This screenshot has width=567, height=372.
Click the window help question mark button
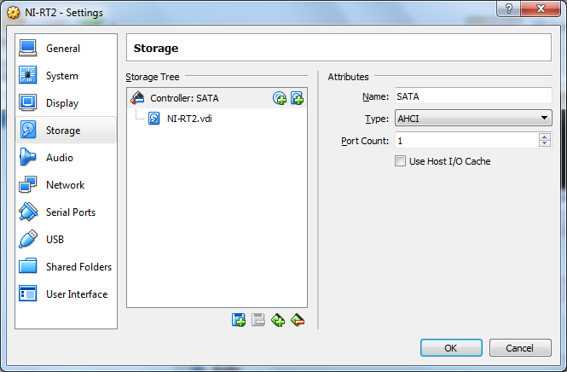click(508, 9)
